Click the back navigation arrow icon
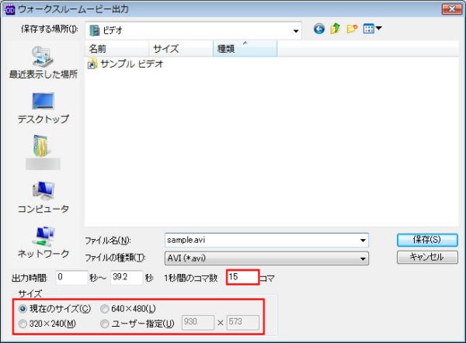The width and height of the screenshot is (466, 343). coord(319,29)
